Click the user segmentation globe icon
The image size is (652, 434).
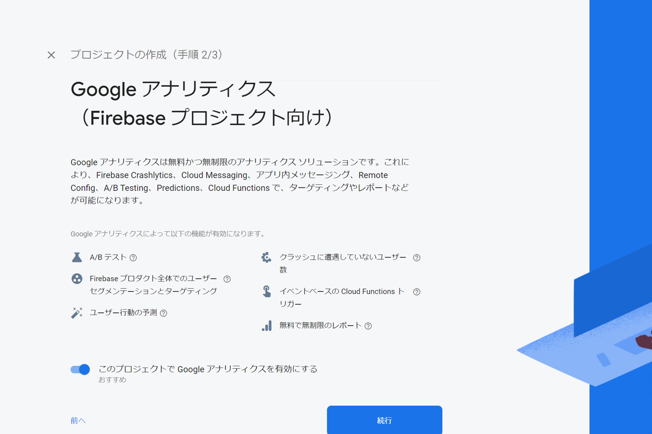(77, 278)
